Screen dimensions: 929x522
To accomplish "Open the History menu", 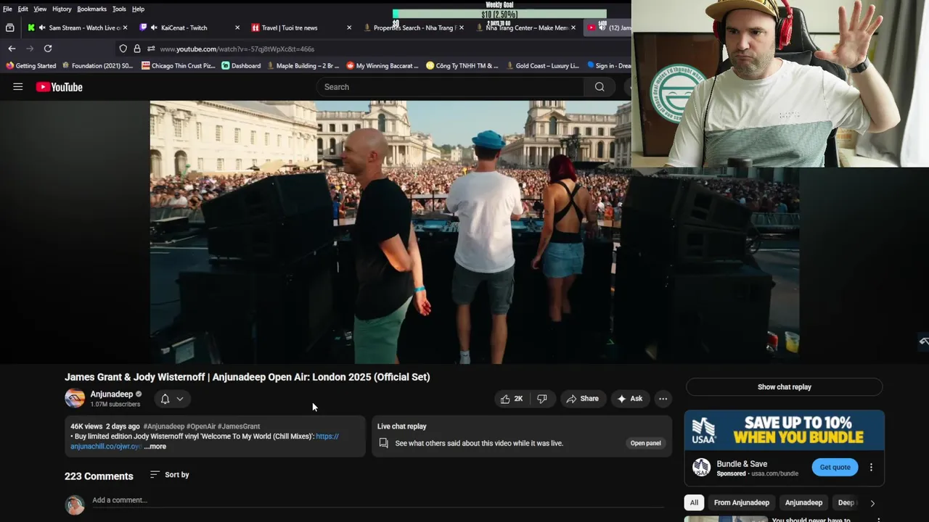I will tap(62, 9).
